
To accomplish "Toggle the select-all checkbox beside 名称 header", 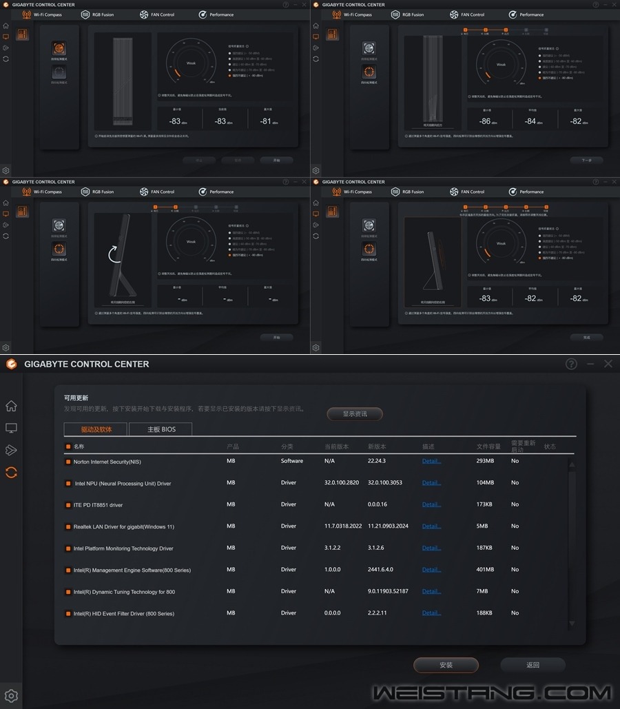I will (68, 446).
